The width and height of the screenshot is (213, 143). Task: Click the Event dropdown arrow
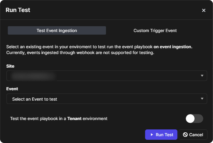click(202, 99)
